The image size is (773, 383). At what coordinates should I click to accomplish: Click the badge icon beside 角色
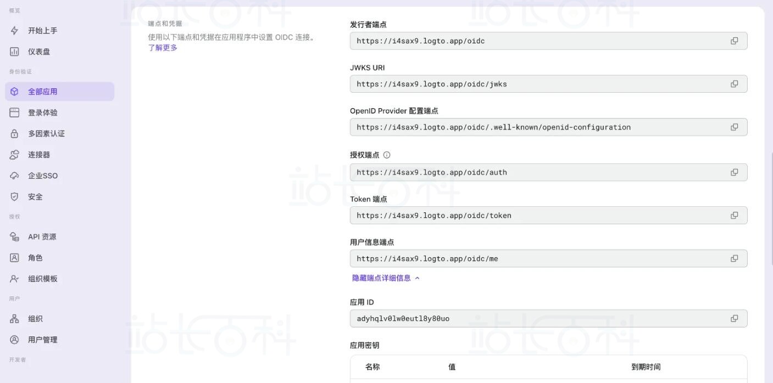(x=14, y=257)
